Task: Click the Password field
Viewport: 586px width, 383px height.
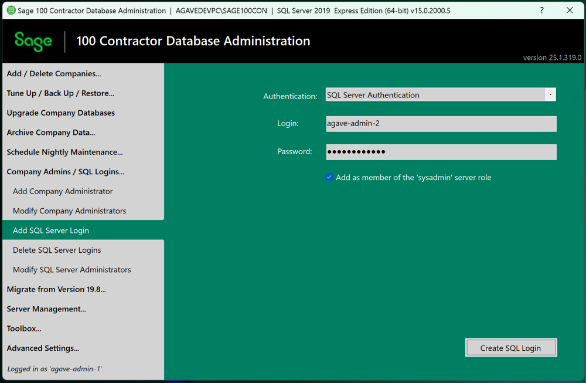Action: (439, 151)
